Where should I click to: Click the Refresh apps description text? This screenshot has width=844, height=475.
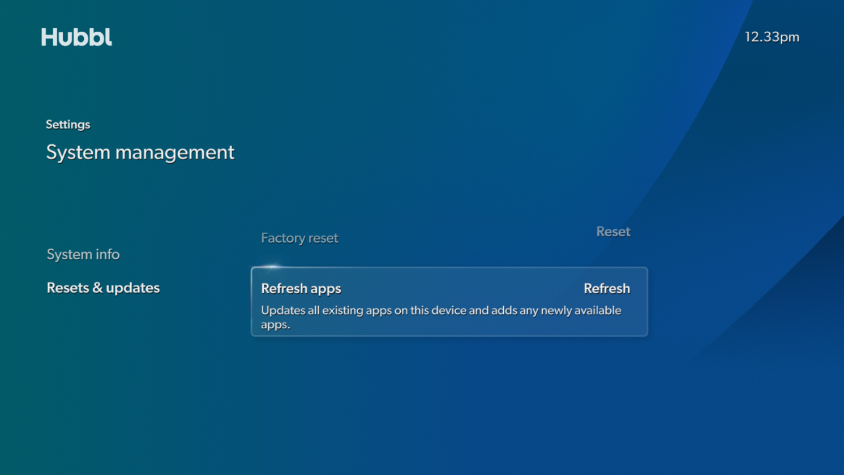pos(441,316)
